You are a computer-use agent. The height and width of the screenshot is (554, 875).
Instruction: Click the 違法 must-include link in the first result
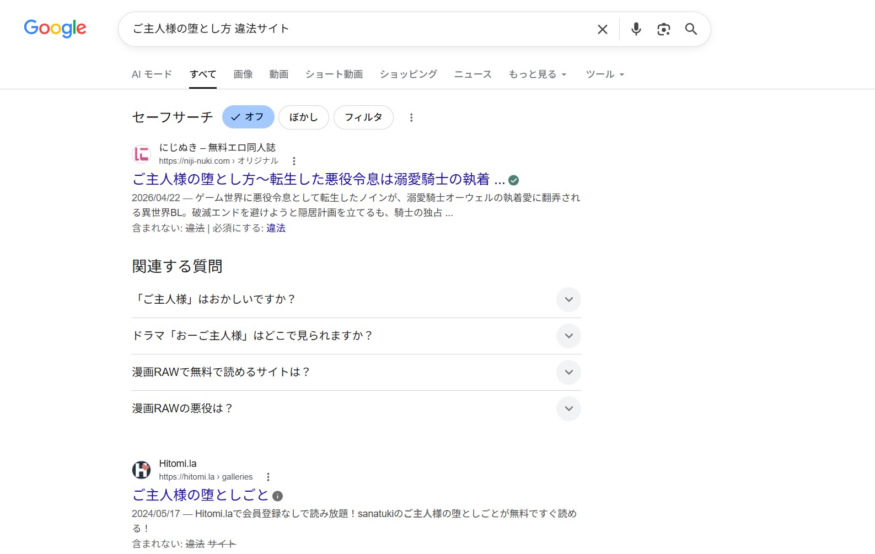pyautogui.click(x=276, y=228)
